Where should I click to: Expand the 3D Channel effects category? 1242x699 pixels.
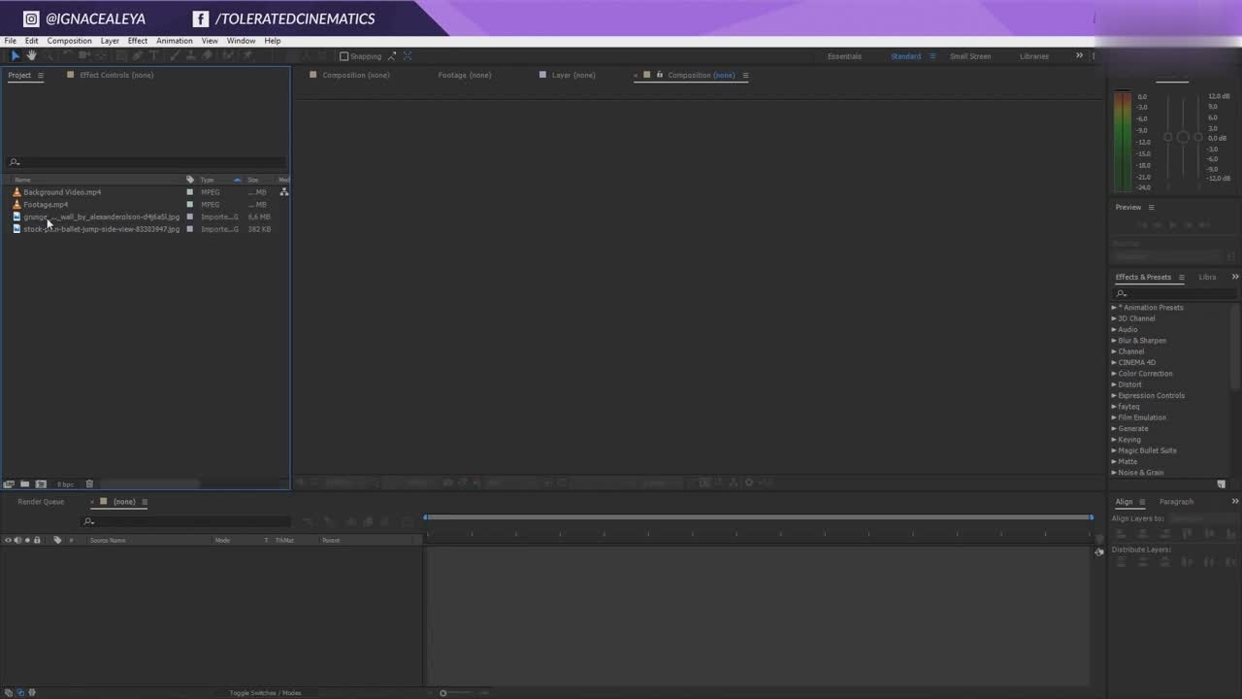click(1114, 318)
